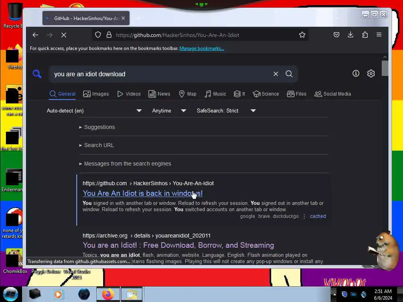Clear the search query with X
The height and width of the screenshot is (302, 403).
click(276, 74)
